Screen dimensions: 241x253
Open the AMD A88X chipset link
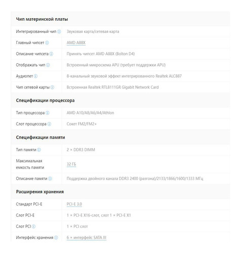[76, 43]
